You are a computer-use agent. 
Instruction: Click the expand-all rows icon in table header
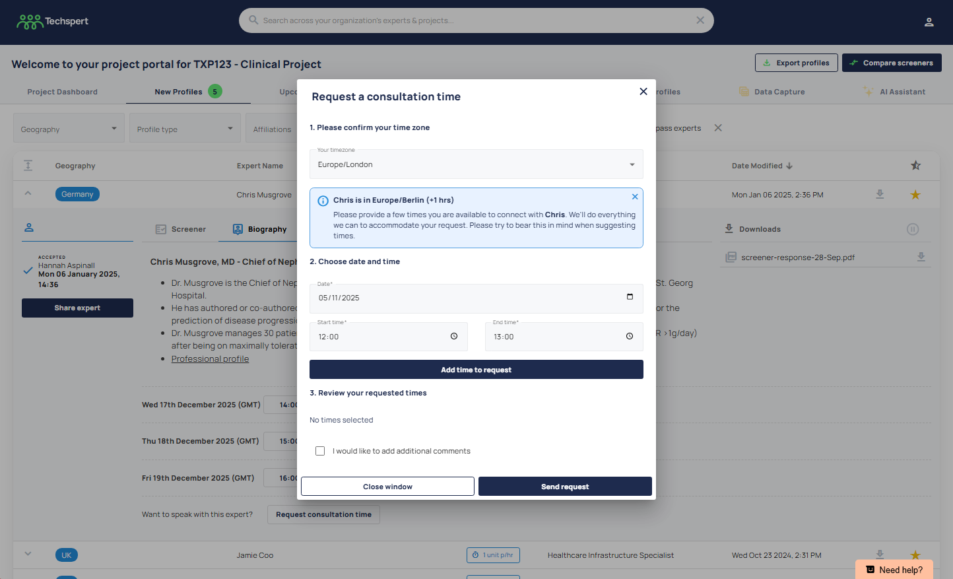click(x=28, y=166)
